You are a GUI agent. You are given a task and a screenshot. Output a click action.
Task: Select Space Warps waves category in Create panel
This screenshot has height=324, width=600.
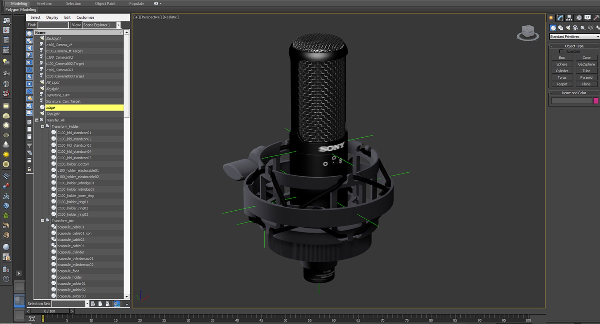click(x=591, y=28)
